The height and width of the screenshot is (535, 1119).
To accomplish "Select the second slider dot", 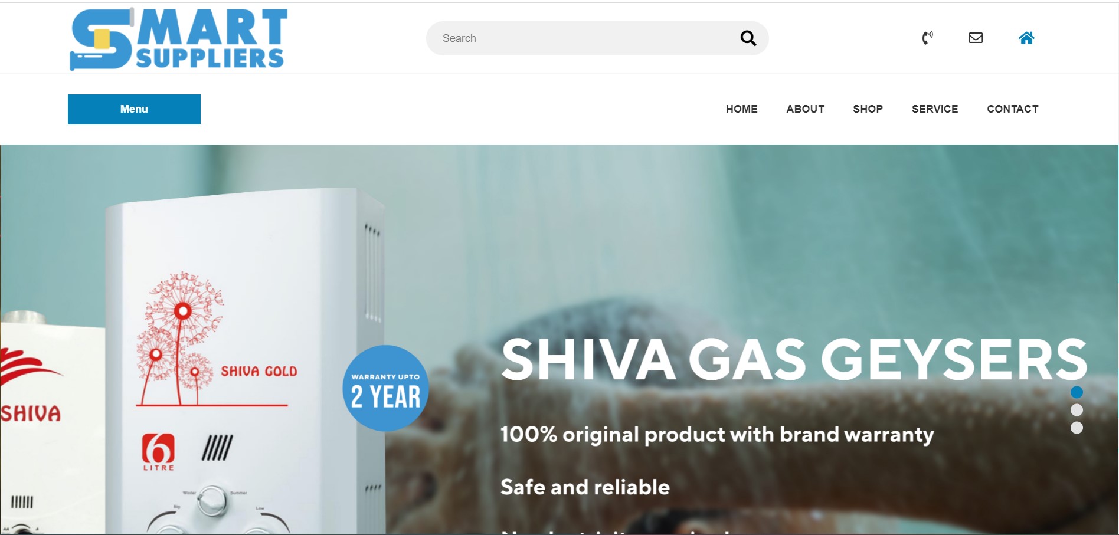I will pos(1077,410).
